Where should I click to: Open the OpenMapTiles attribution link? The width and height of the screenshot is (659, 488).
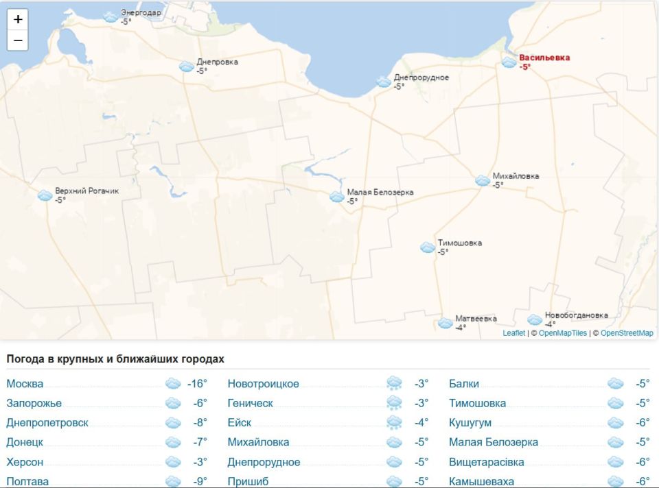pyautogui.click(x=563, y=333)
